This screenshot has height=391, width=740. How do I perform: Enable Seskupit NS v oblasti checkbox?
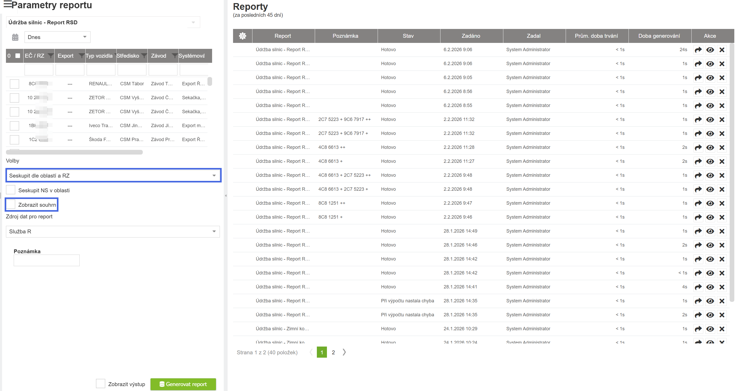point(11,190)
